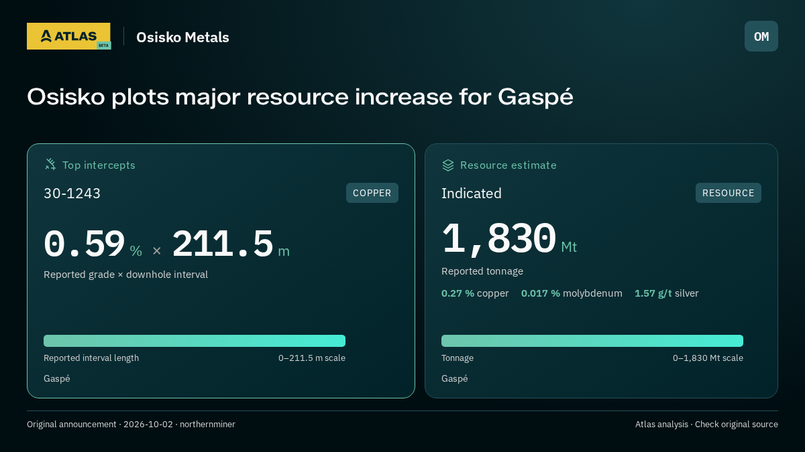Click the Atlas beta logo
Viewport: 805px width, 452px height.
click(69, 36)
